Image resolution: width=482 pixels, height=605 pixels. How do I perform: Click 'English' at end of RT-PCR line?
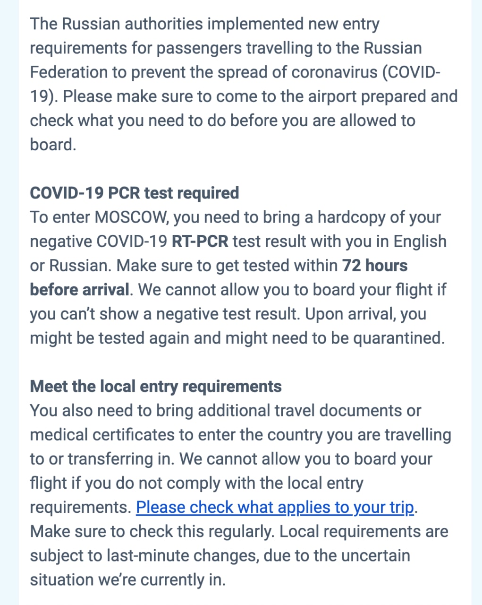click(x=420, y=241)
